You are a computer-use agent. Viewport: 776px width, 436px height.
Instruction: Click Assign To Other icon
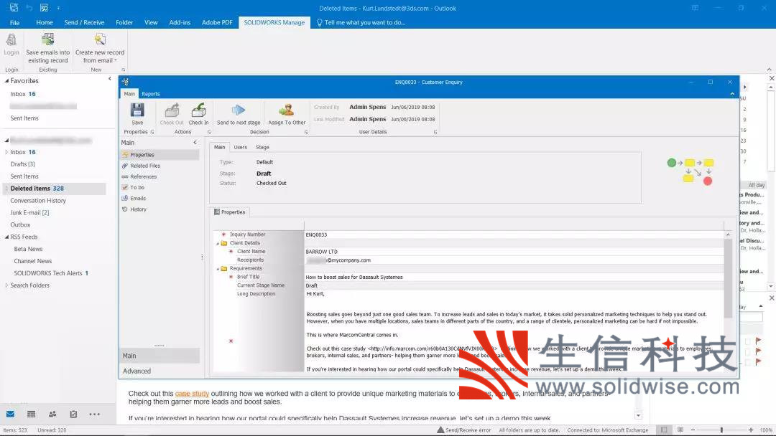coord(287,110)
